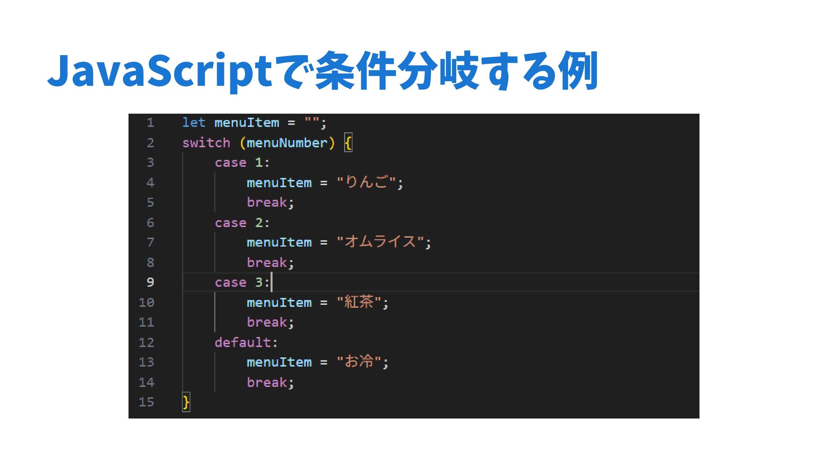The height and width of the screenshot is (465, 828).
Task: Click 'menuItem' on line 10
Action: [x=279, y=303]
